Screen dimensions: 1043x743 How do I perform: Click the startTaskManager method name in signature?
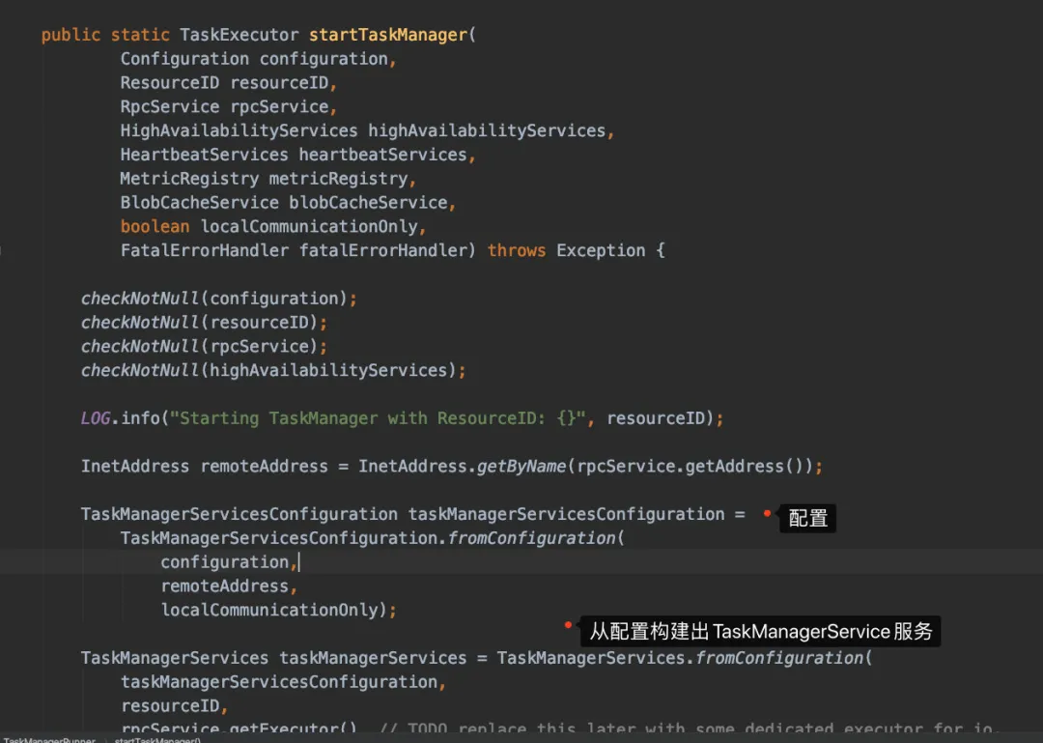(388, 35)
